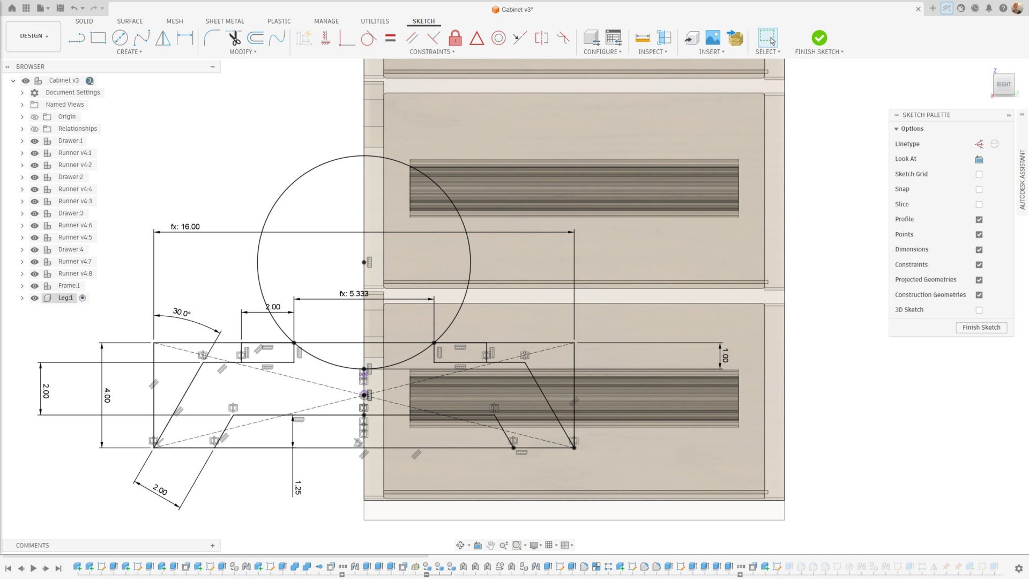
Task: Open the DESIGN workspace dropdown
Action: (x=34, y=36)
